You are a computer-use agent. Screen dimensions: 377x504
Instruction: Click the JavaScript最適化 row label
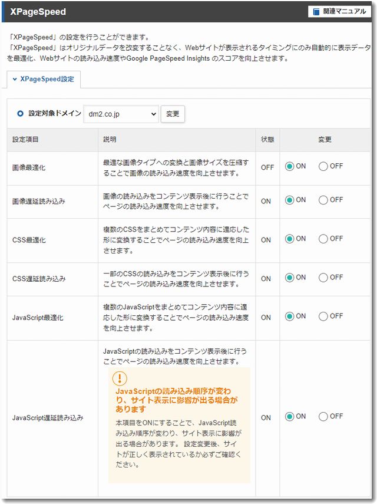point(38,318)
